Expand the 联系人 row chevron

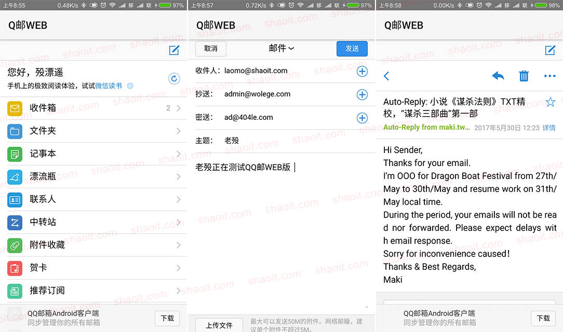[x=179, y=199]
